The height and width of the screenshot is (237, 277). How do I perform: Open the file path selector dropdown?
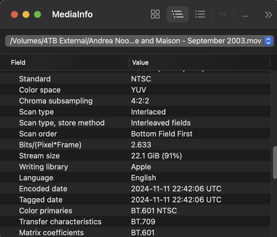click(268, 41)
